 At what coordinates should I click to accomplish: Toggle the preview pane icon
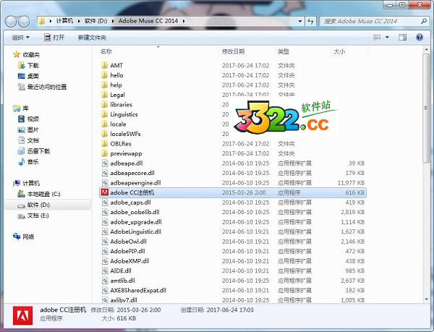tap(403, 37)
